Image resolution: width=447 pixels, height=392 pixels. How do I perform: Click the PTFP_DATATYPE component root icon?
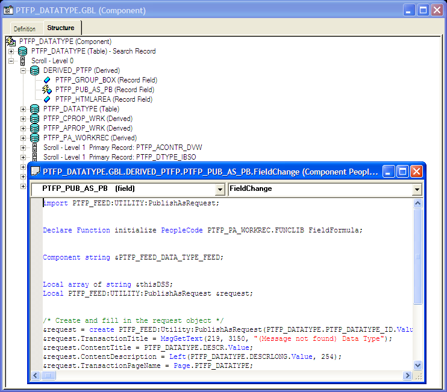click(x=11, y=42)
